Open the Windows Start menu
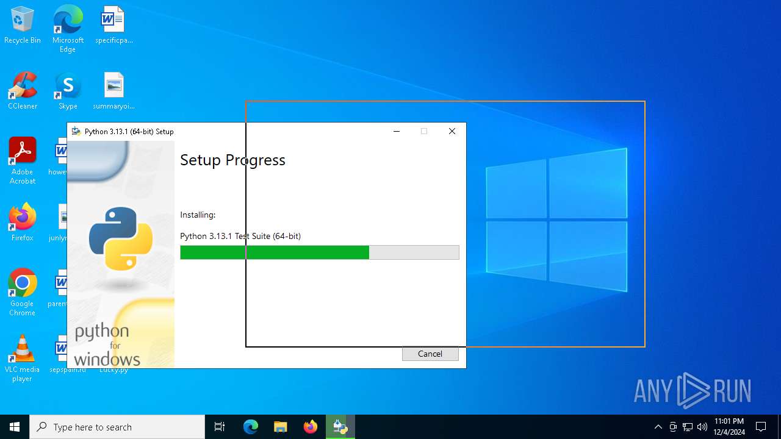Image resolution: width=781 pixels, height=439 pixels. point(15,427)
